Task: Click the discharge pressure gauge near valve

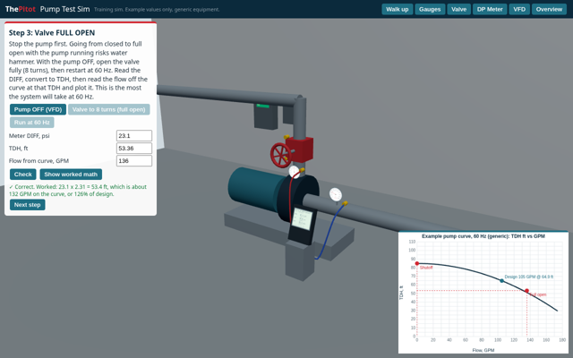Action: pyautogui.click(x=295, y=172)
